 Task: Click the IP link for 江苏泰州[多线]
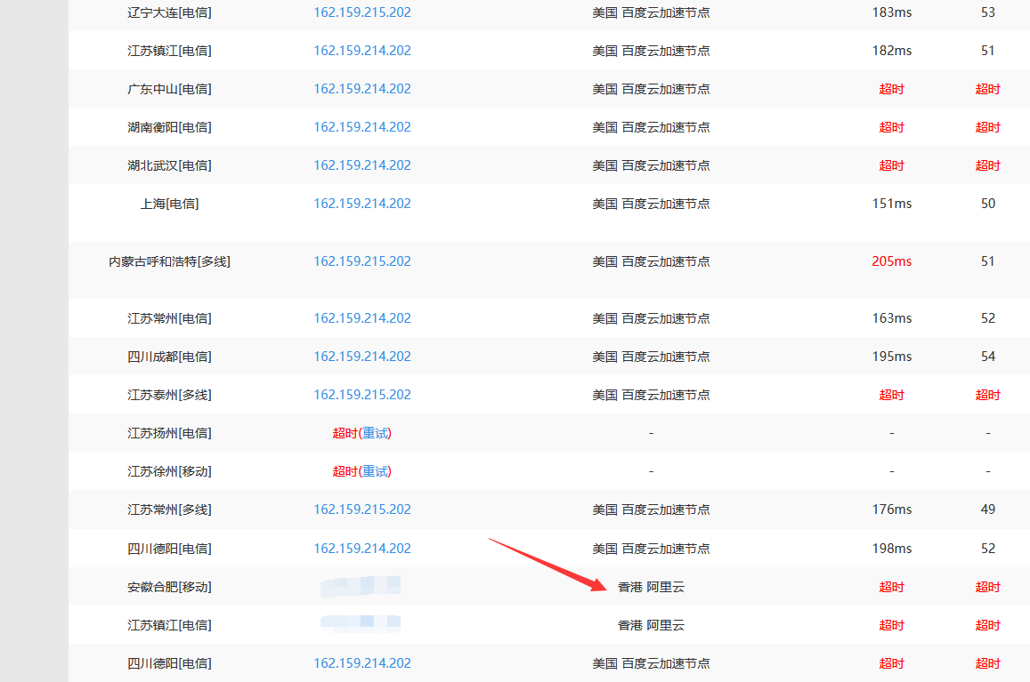[361, 395]
